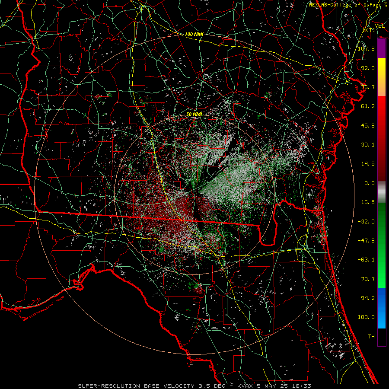Click the -109.8 velocity scale value
This screenshot has height=389, width=389.
coord(364,317)
